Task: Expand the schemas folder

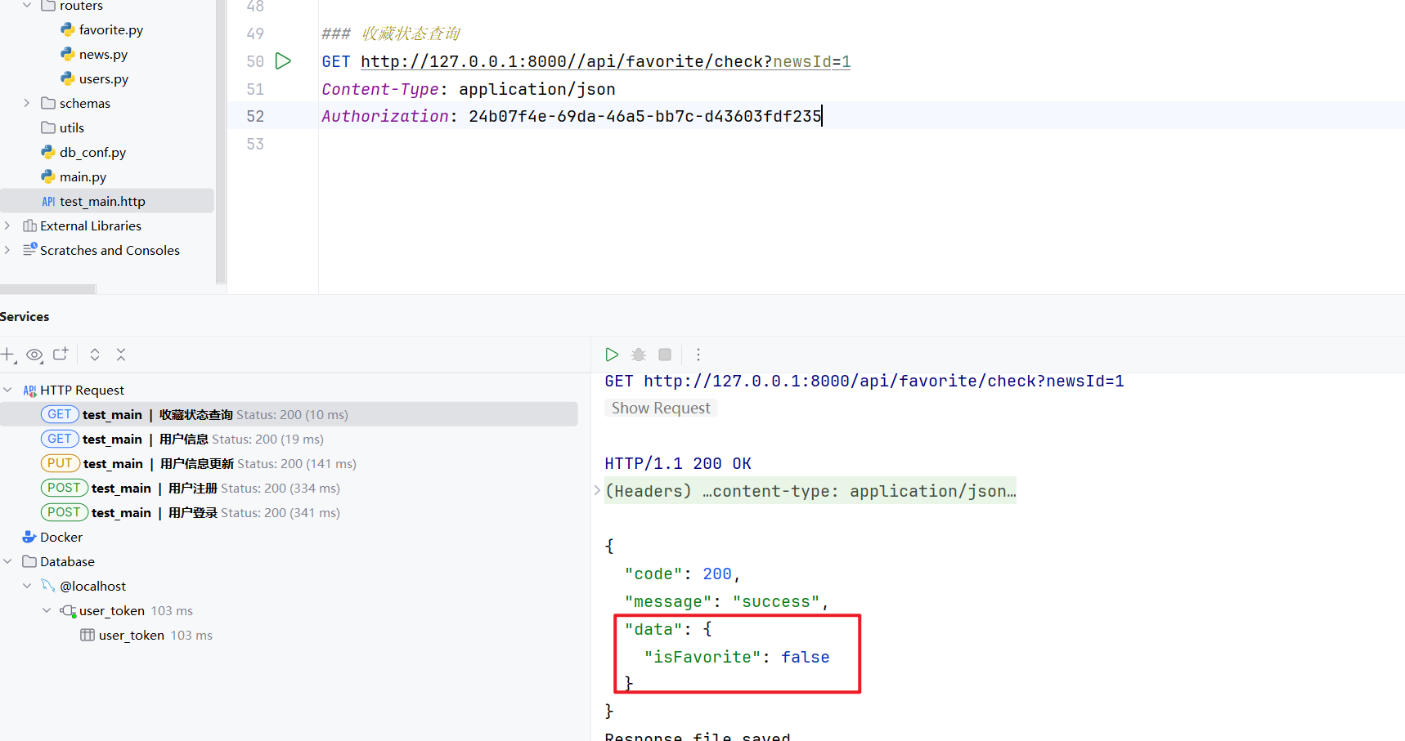Action: [x=27, y=104]
